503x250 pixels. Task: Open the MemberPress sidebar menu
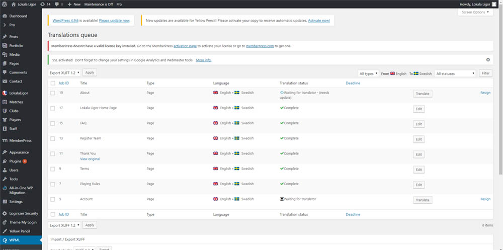21,140
